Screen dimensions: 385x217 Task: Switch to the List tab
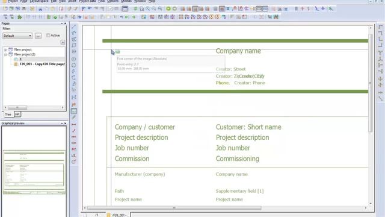click(17, 114)
